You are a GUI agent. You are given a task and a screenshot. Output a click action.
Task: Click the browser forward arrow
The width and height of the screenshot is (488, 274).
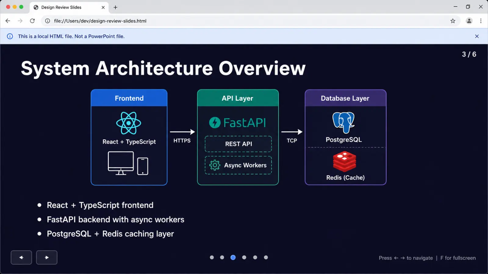[x=20, y=21]
